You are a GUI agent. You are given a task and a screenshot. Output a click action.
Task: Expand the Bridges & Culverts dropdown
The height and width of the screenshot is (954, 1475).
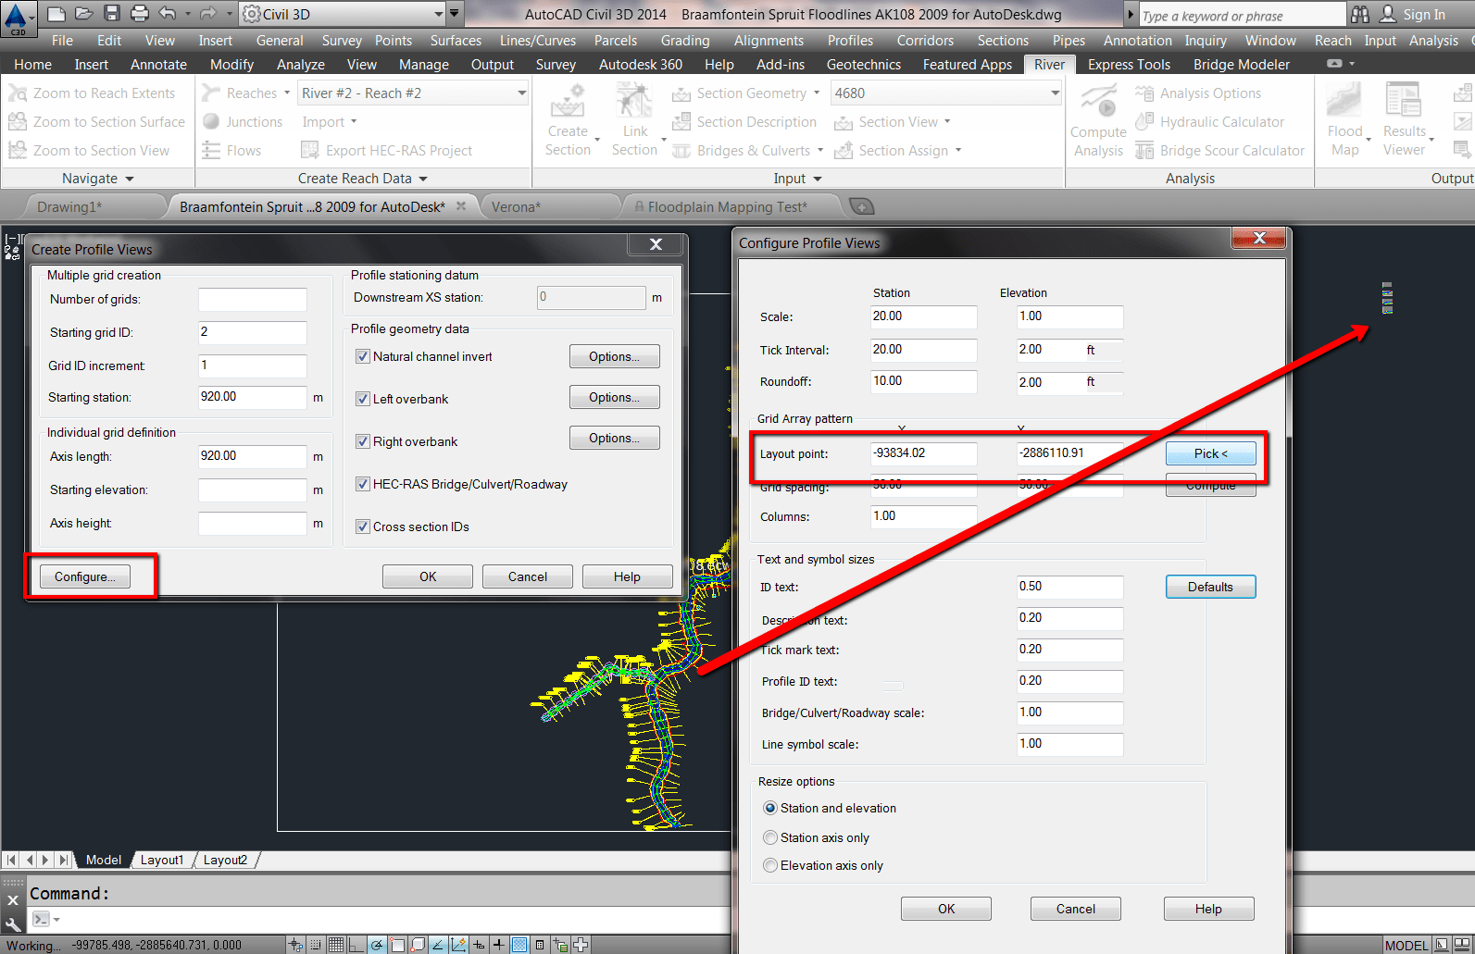[820, 151]
